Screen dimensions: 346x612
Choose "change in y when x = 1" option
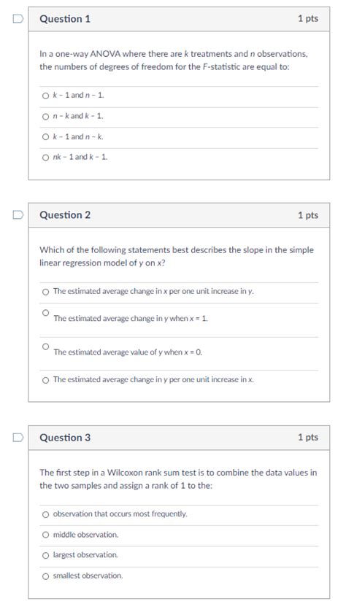(x=46, y=313)
